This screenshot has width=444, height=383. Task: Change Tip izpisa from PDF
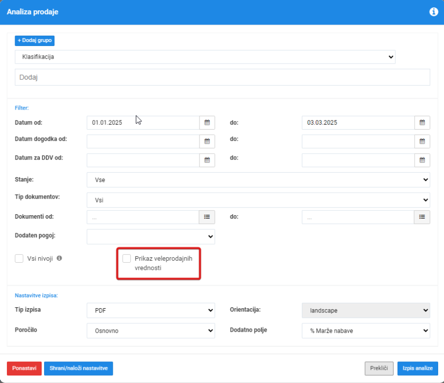click(x=150, y=310)
